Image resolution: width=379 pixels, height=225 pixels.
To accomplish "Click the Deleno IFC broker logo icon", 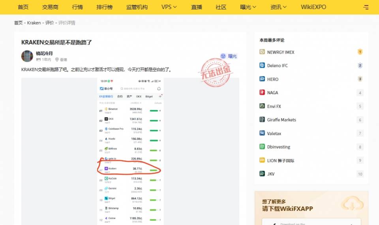I will tap(262, 65).
